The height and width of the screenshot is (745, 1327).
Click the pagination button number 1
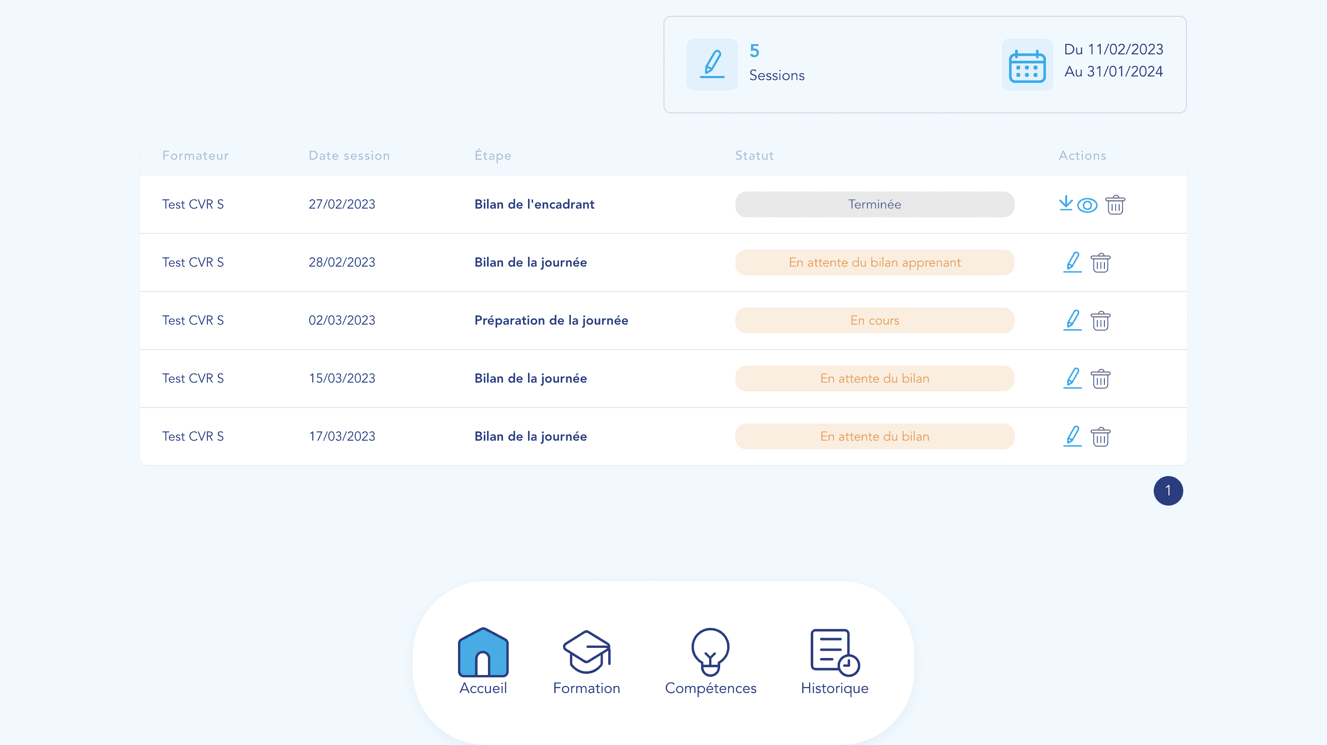pyautogui.click(x=1168, y=491)
